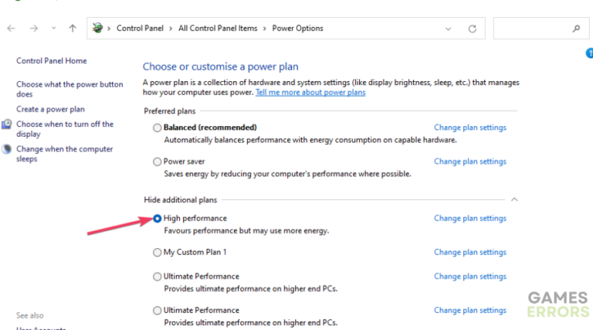This screenshot has width=593, height=330.
Task: Select the Power saver plan radio button
Action: click(x=158, y=162)
